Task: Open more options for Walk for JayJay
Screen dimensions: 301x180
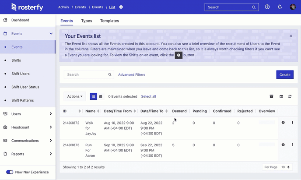Action: coord(292,123)
